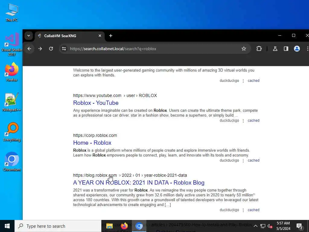Viewport: 309px width, 232px height.
Task: Open the Home - Roblox result
Action: pos(92,143)
